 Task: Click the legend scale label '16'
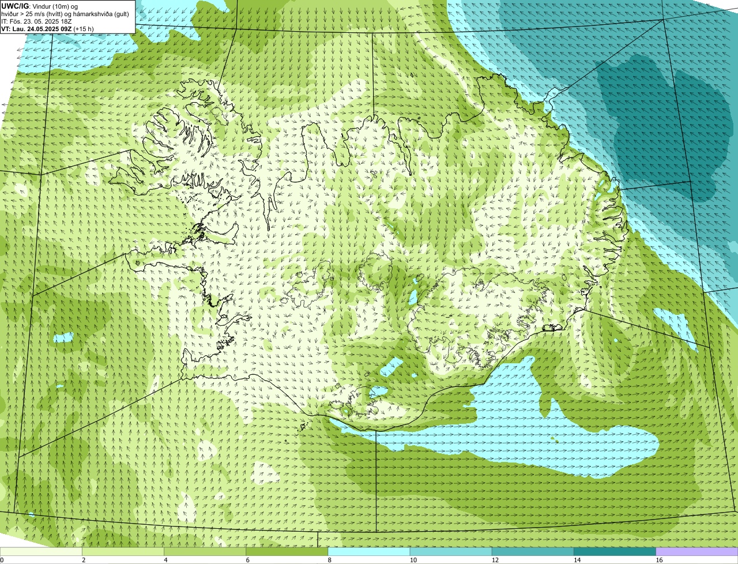[659, 560]
